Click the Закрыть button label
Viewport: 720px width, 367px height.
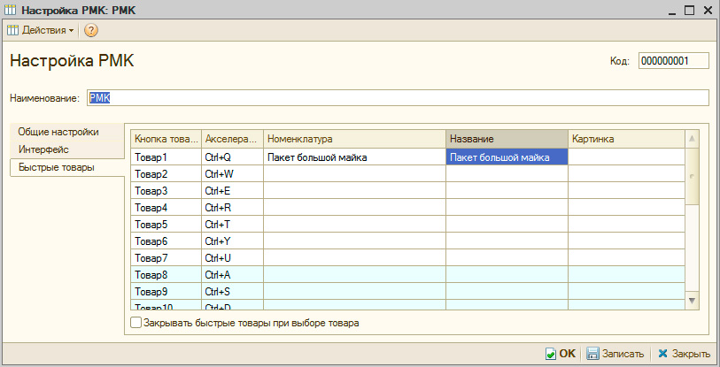tap(691, 354)
